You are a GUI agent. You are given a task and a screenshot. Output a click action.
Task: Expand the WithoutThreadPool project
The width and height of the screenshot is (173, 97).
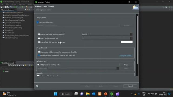(x=1, y=38)
